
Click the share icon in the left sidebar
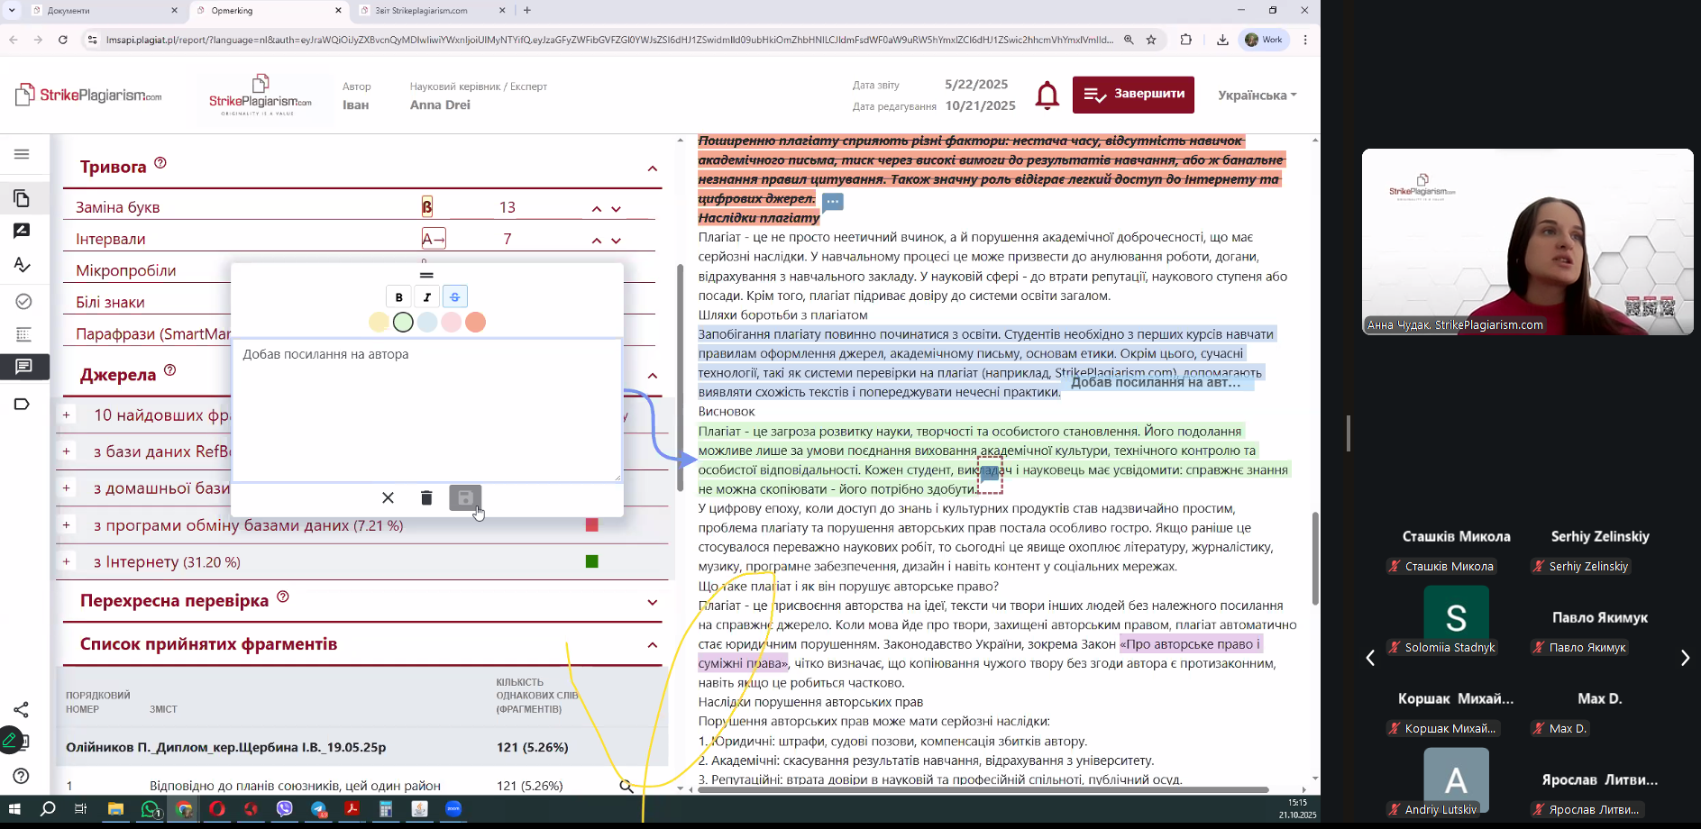(x=23, y=710)
